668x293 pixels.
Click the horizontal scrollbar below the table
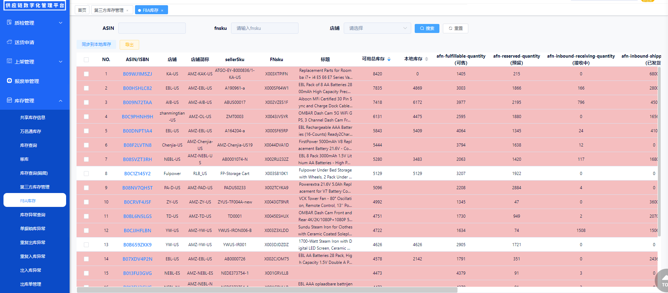pos(267,290)
